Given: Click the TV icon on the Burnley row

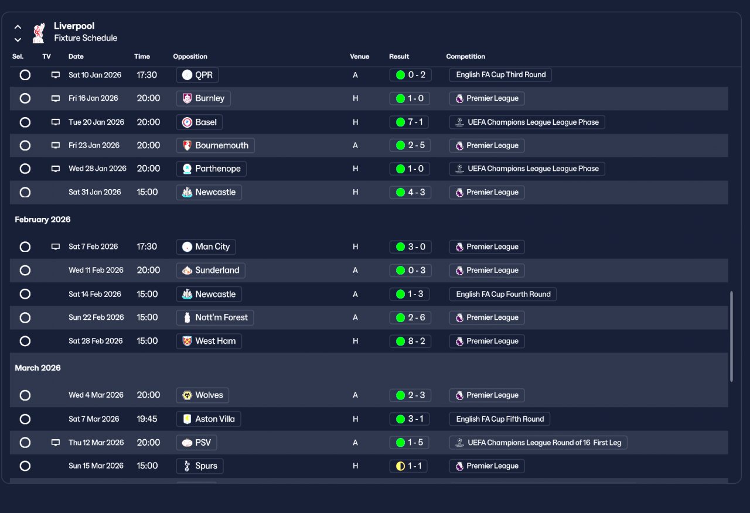Looking at the screenshot, I should click(56, 98).
